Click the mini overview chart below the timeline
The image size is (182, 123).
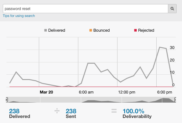91,100
